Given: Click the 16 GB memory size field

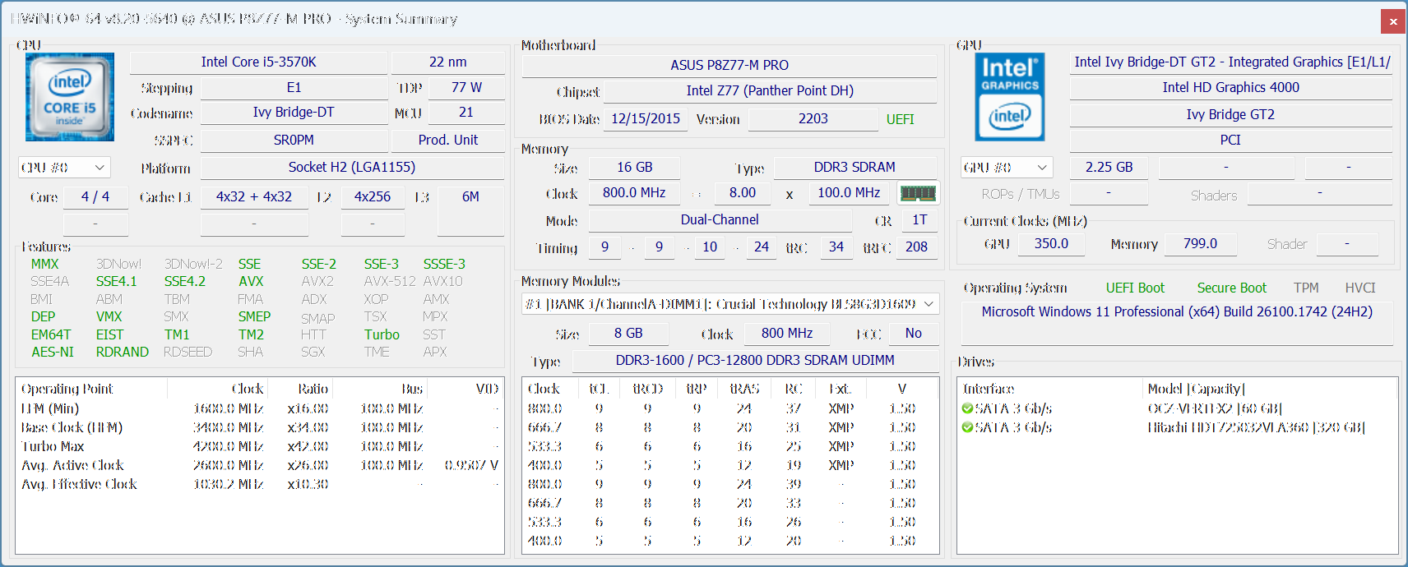Looking at the screenshot, I should (635, 168).
